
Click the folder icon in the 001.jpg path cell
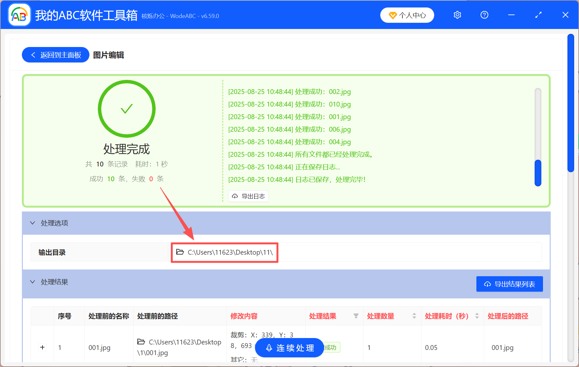(x=142, y=342)
